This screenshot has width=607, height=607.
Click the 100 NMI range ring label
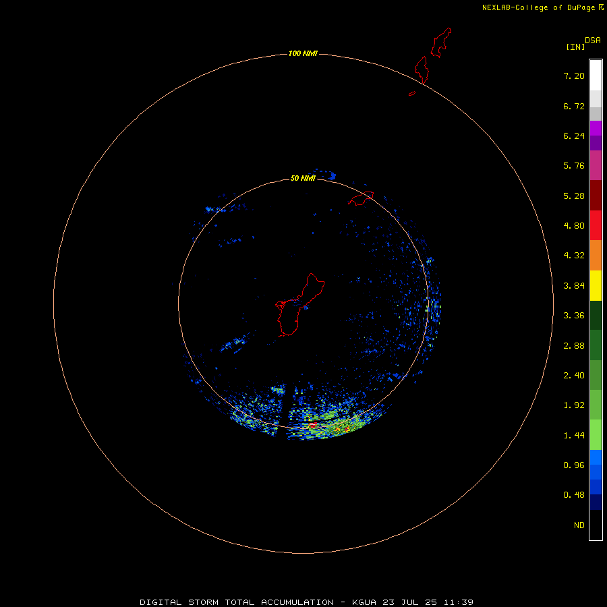(x=303, y=53)
